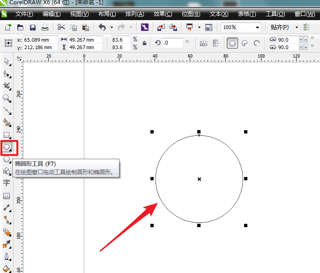Toggle the lock ratio padlock
320x273 pixels.
[144, 43]
